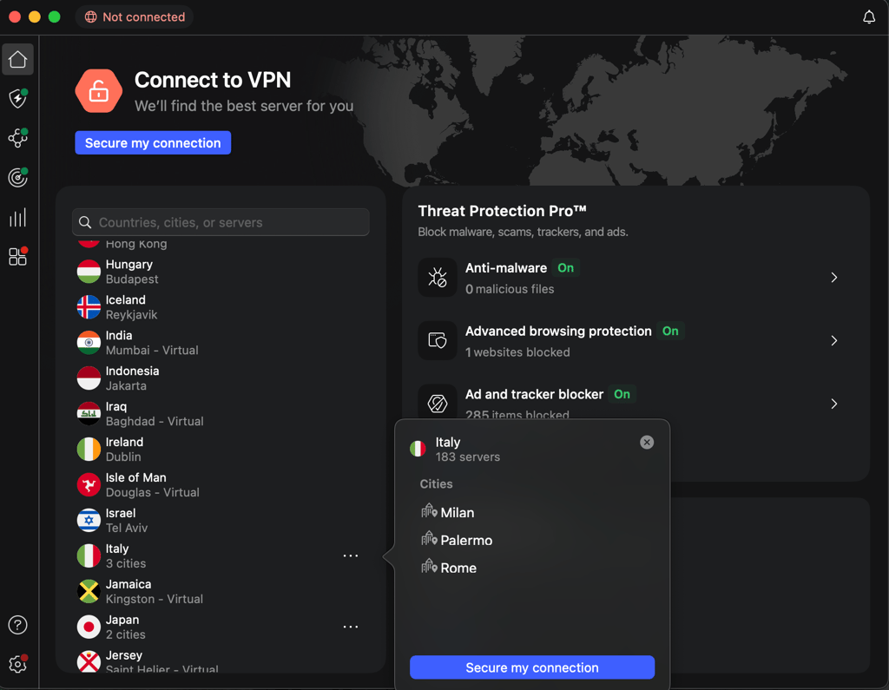This screenshot has width=889, height=690.
Task: Click the Hungary flag icon
Action: pos(89,272)
